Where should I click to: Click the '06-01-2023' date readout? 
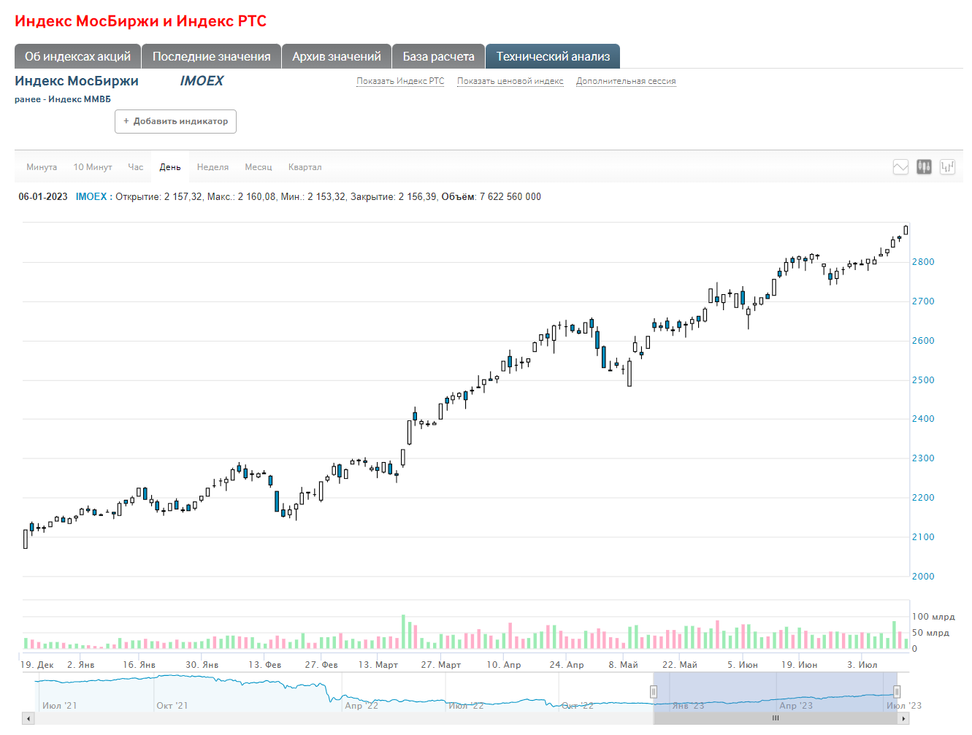pos(43,196)
